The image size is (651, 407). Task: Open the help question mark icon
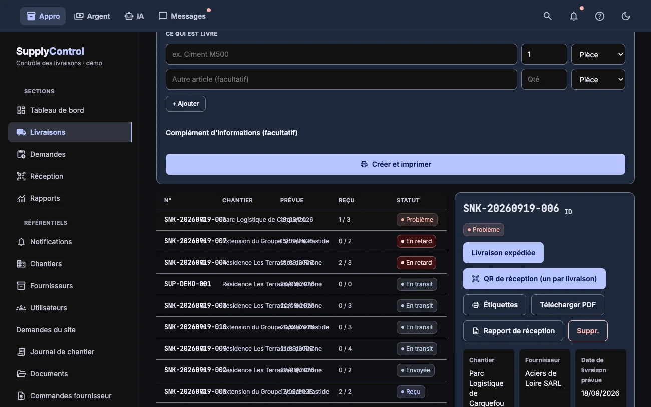pos(600,16)
